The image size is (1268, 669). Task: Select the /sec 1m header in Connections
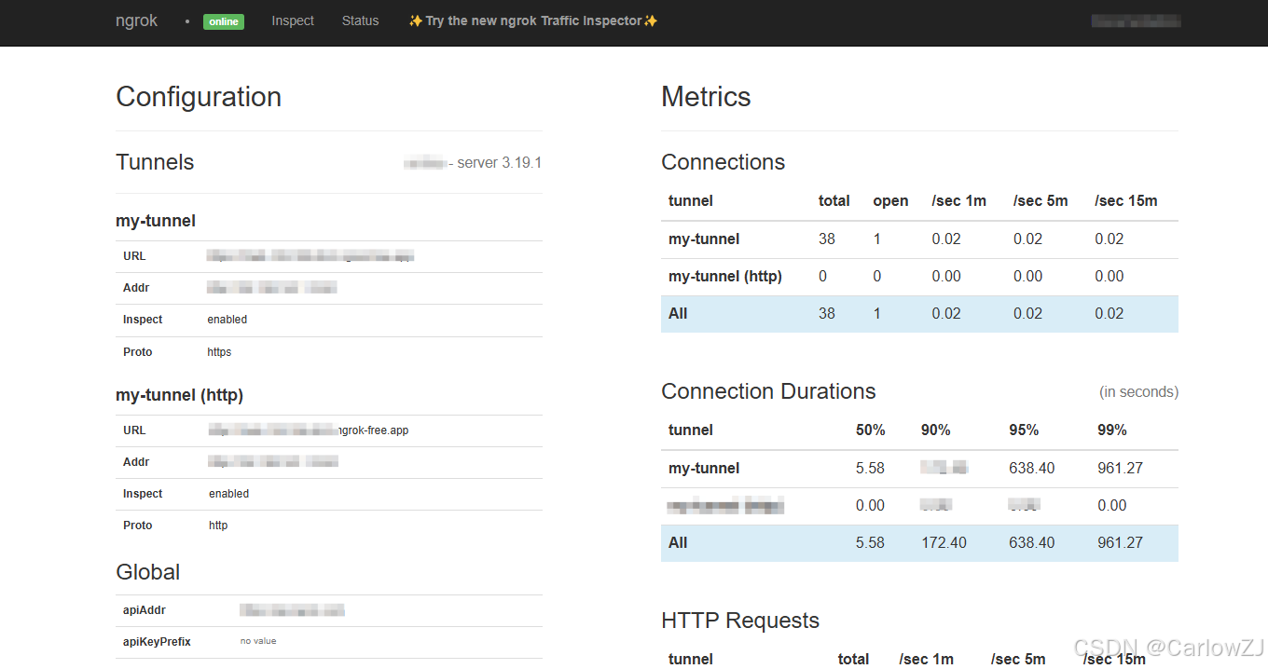pos(958,201)
